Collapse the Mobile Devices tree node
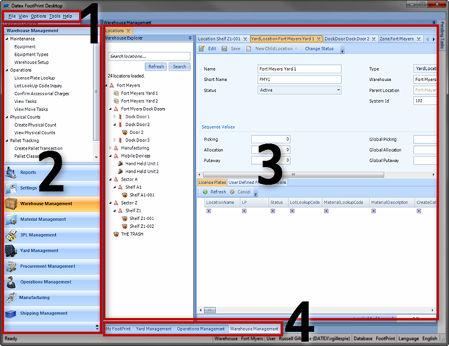Image resolution: width=449 pixels, height=346 pixels. (111, 156)
